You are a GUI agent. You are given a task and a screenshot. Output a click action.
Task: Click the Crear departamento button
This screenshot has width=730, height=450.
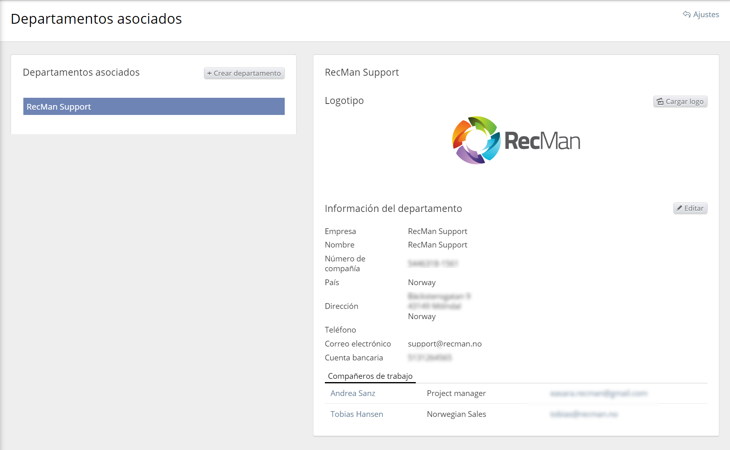(244, 73)
